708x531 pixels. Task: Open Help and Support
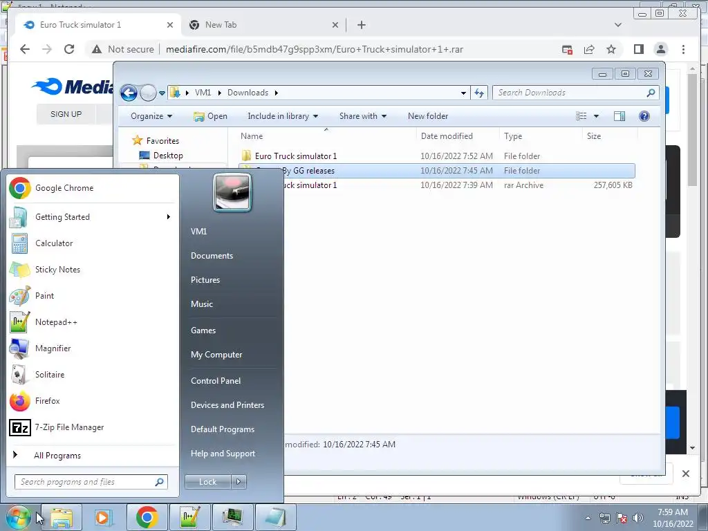tap(223, 454)
